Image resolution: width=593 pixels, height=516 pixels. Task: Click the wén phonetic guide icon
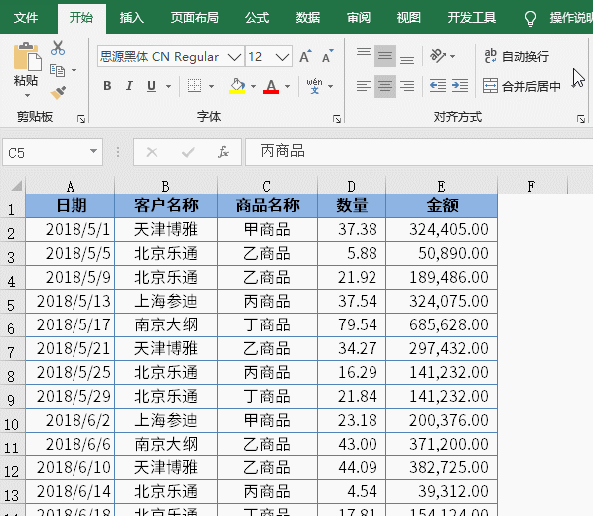(x=314, y=86)
